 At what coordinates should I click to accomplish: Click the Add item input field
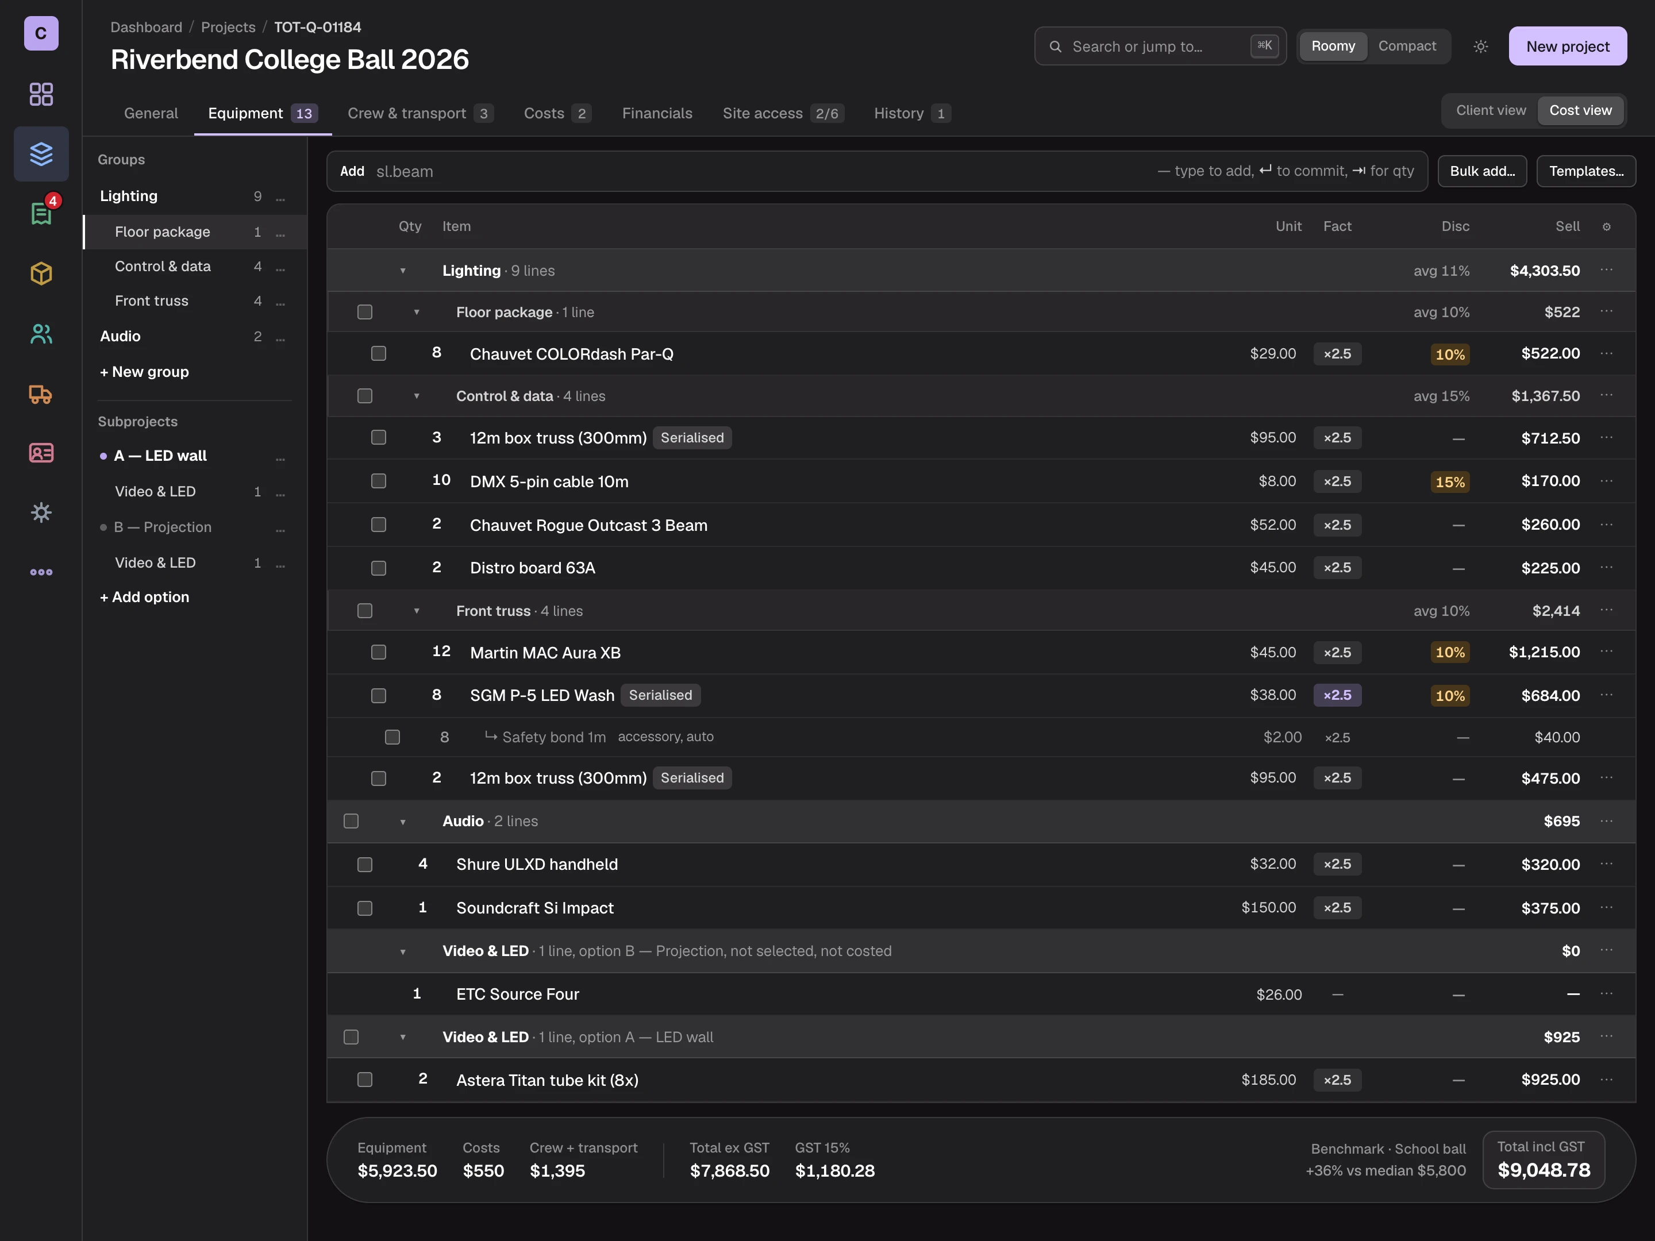point(877,171)
